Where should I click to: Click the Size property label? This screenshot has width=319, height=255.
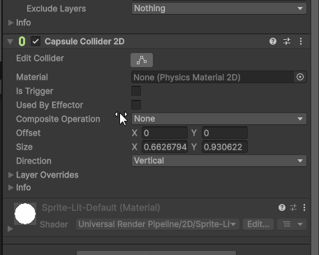pyautogui.click(x=24, y=147)
